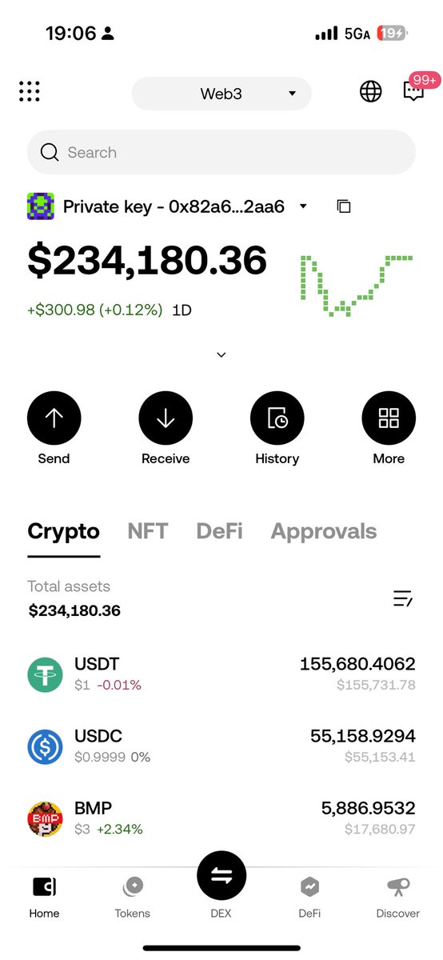
Task: Tap the green portfolio trend chart
Action: click(356, 286)
